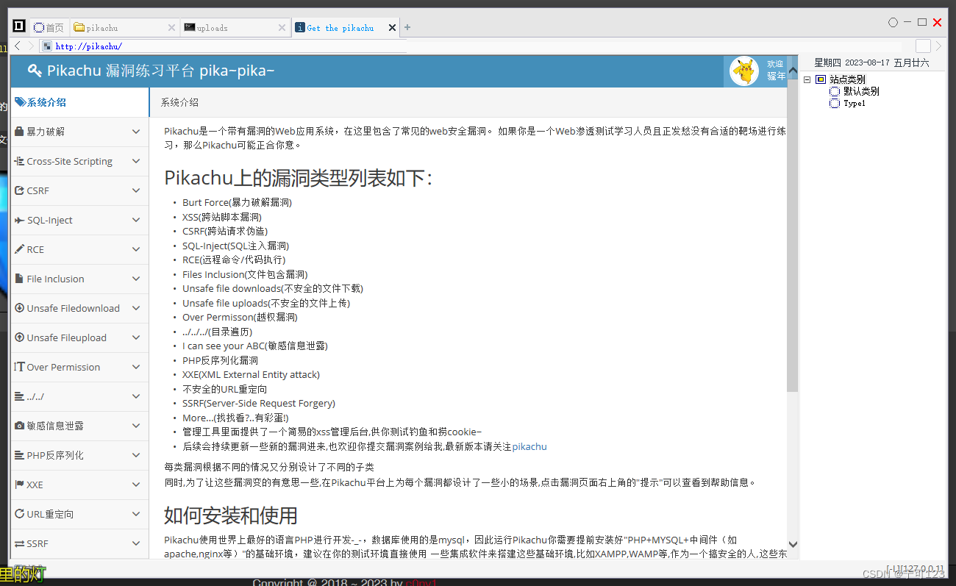The width and height of the screenshot is (956, 586).
Task: Click the flag icon next to XXE
Action: [x=20, y=485]
